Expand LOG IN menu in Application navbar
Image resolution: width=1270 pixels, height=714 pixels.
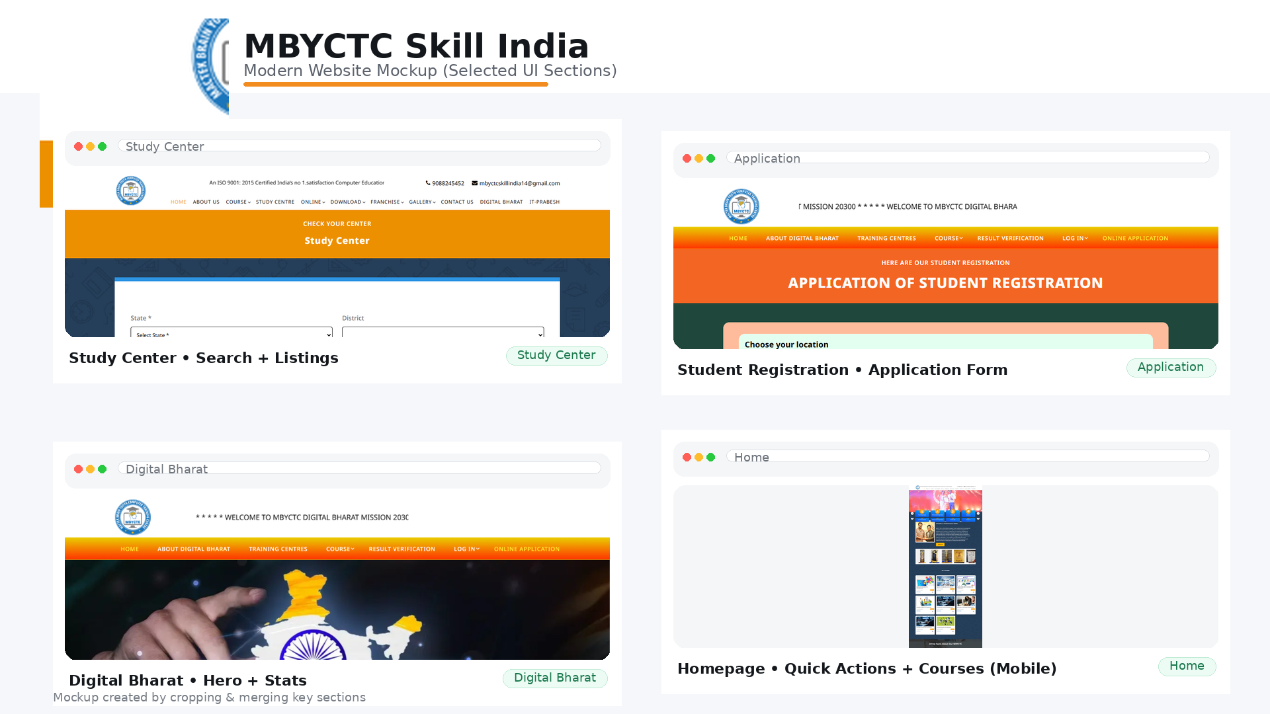(x=1075, y=239)
